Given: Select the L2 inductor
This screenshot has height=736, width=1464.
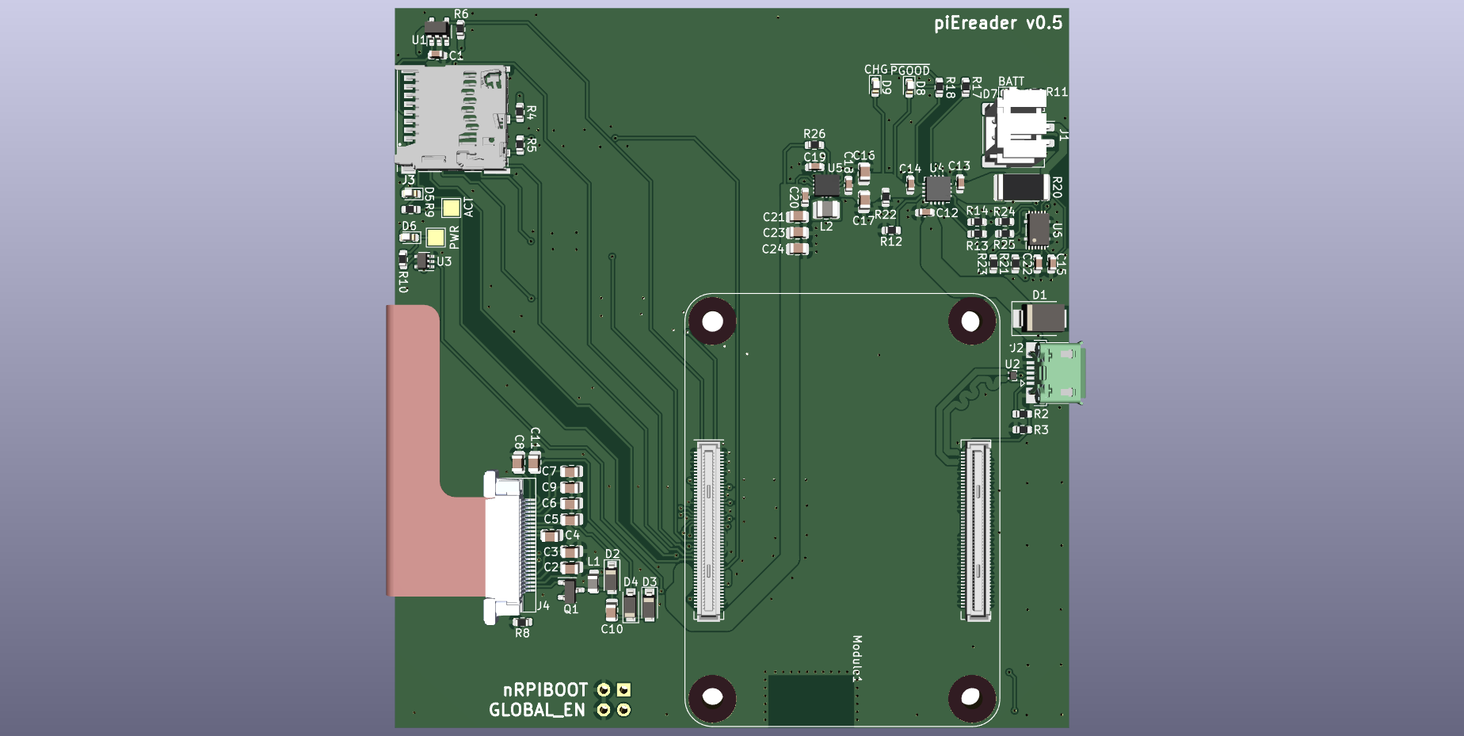Looking at the screenshot, I should coord(825,209).
